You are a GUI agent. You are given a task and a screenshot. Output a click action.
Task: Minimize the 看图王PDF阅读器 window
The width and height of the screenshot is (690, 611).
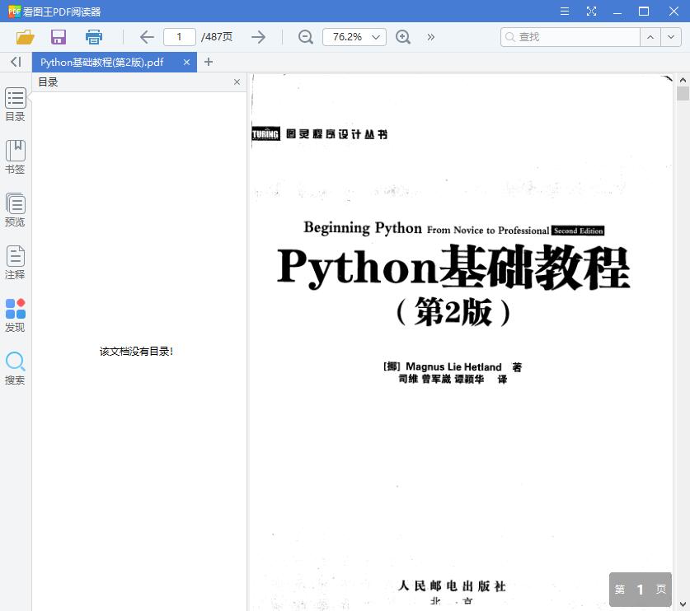pyautogui.click(x=617, y=12)
